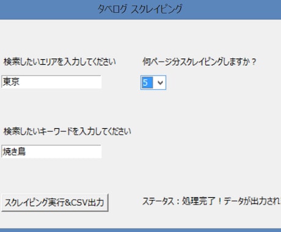The width and height of the screenshot is (281, 232).
Task: Click the label 検索したいエリアを入力してください
Action: click(60, 62)
